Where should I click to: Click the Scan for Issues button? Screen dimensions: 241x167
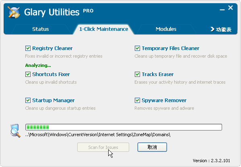[x=103, y=147]
